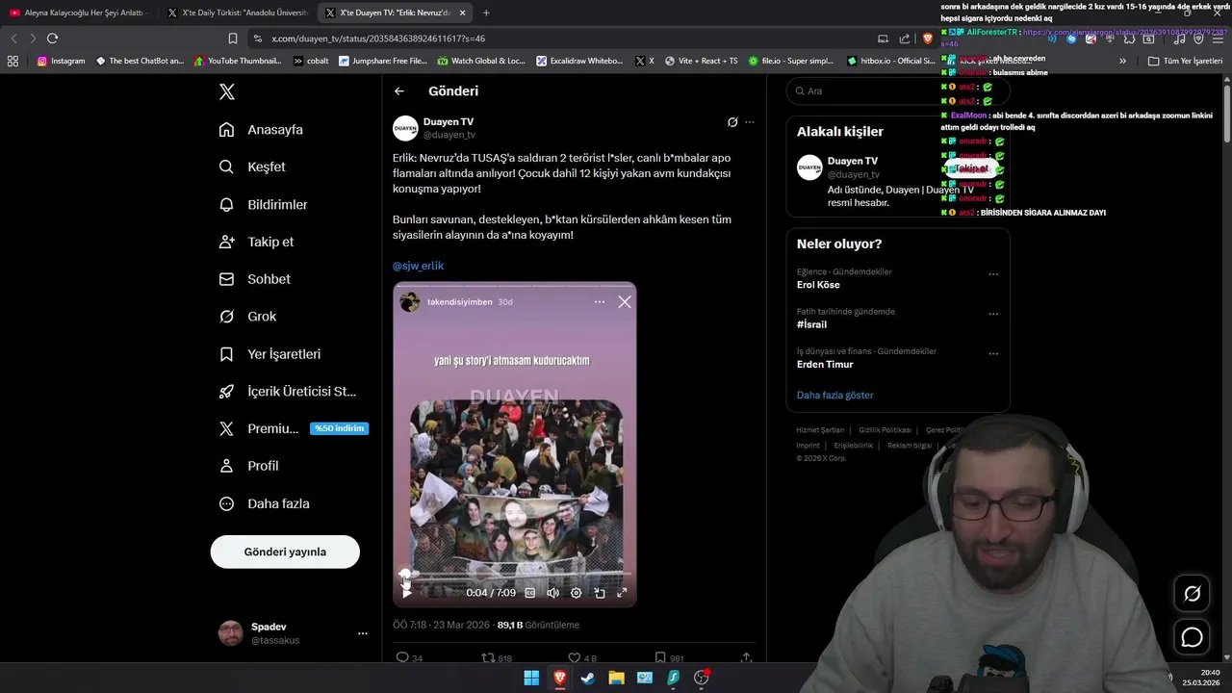Open options for Erol Köse trend
Viewport: 1232px width, 693px height.
point(993,274)
